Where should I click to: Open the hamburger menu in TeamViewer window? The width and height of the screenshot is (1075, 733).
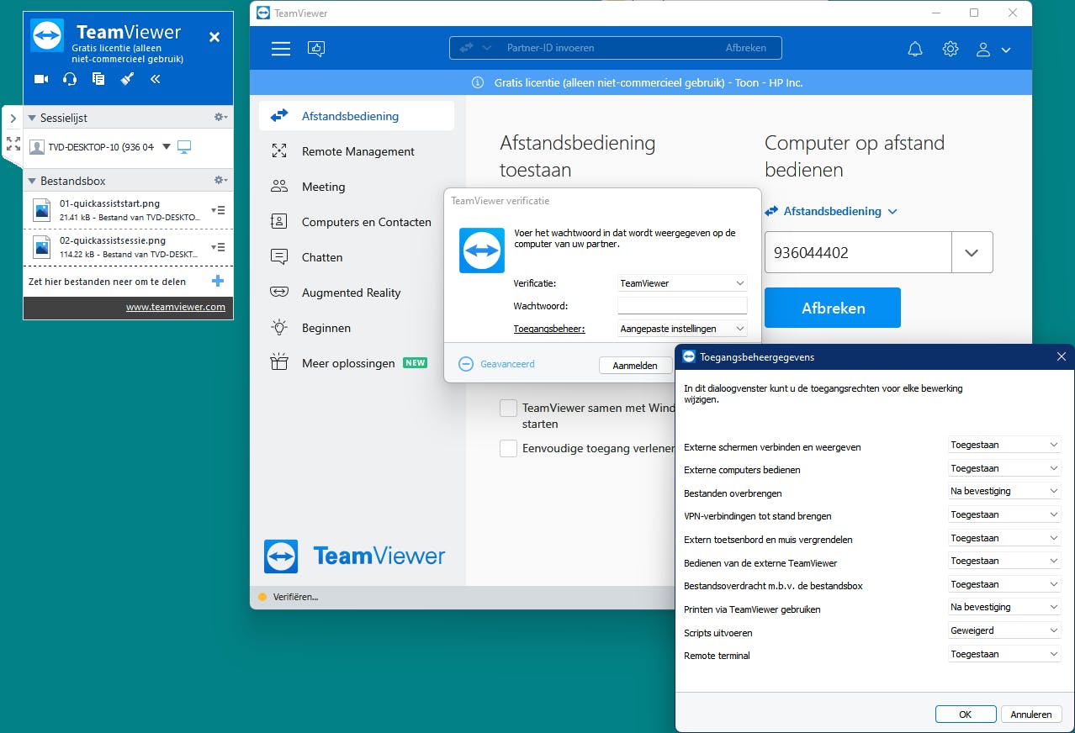pos(281,49)
